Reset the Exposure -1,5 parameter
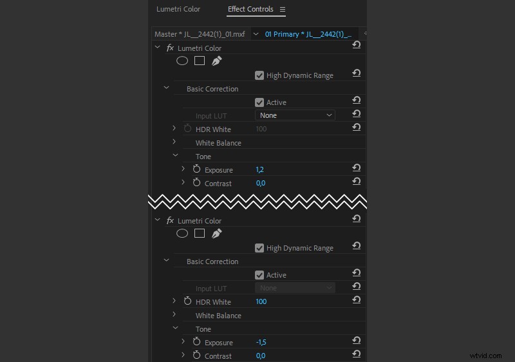The height and width of the screenshot is (362, 515). [357, 341]
